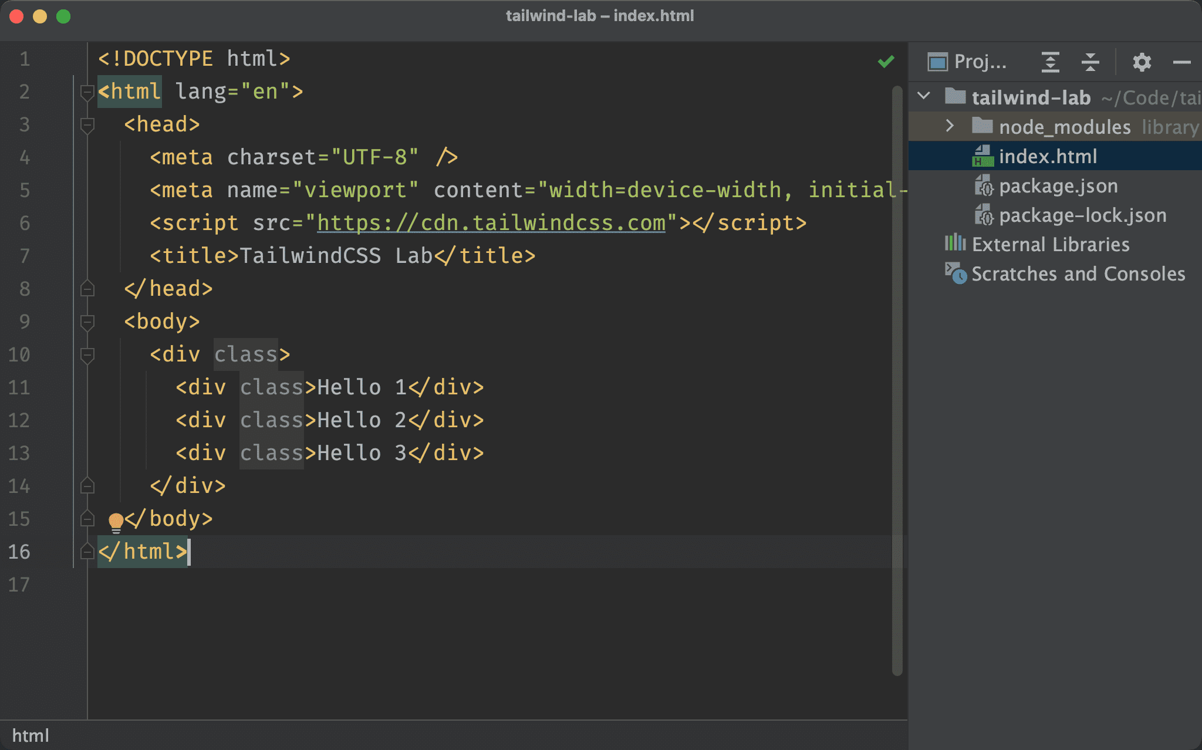The width and height of the screenshot is (1202, 750).
Task: Click the Hello 3 text
Action: pos(362,453)
